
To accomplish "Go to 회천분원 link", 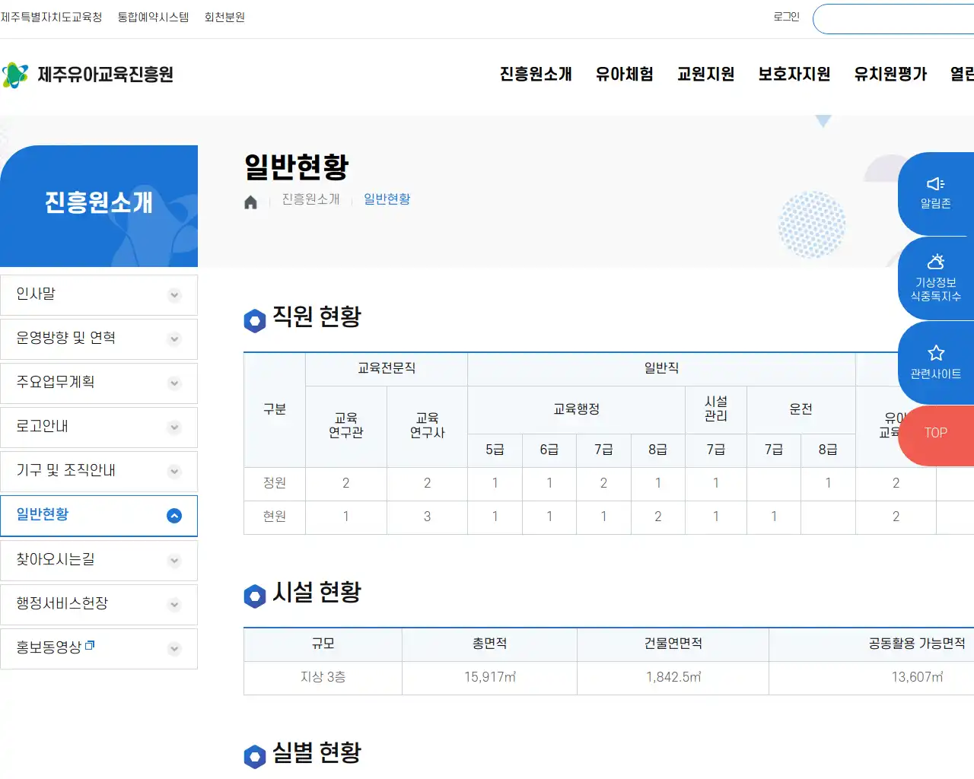I will (x=224, y=17).
